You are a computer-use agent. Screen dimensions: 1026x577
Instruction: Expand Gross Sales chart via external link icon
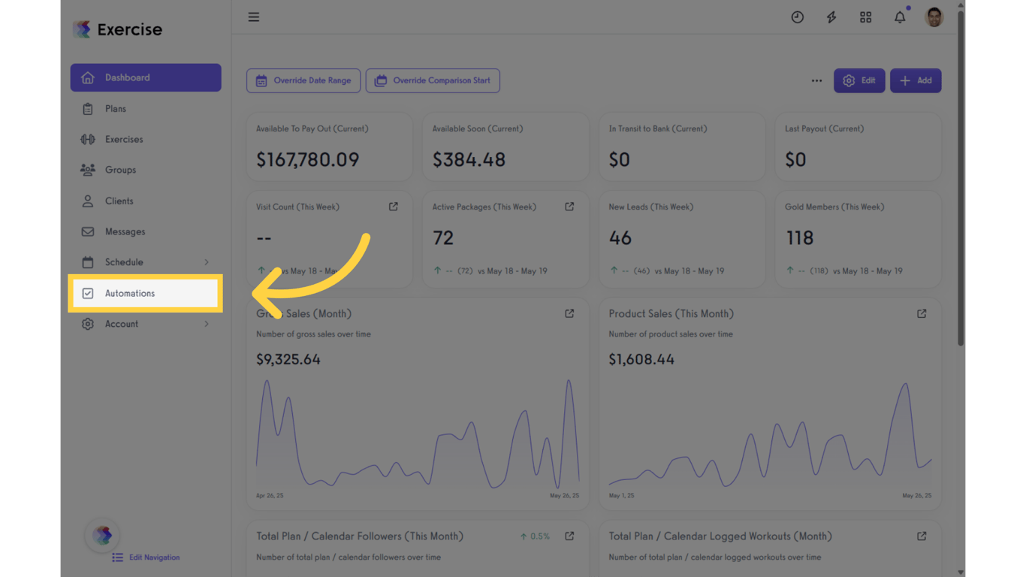[x=569, y=313]
